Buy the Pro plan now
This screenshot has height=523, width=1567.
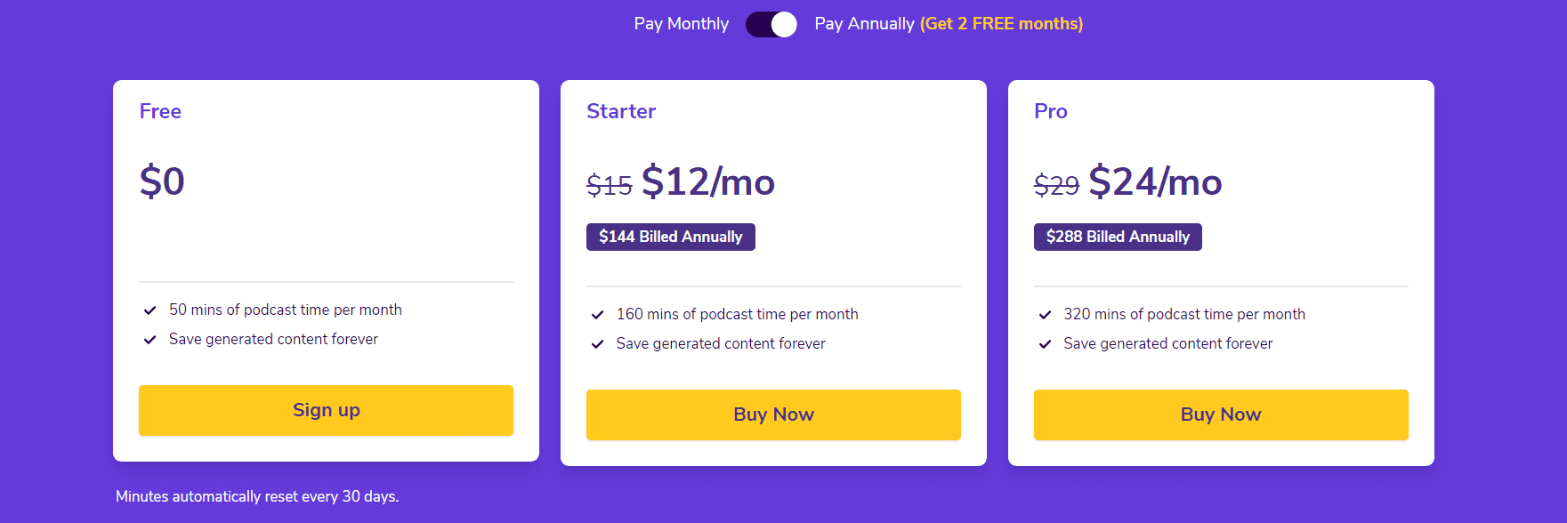click(1221, 414)
